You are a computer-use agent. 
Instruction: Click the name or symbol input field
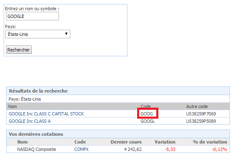point(33,16)
